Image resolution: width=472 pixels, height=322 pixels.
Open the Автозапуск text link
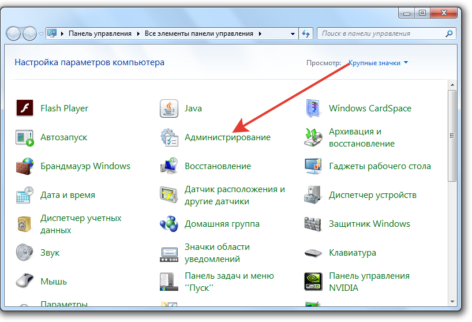point(64,137)
